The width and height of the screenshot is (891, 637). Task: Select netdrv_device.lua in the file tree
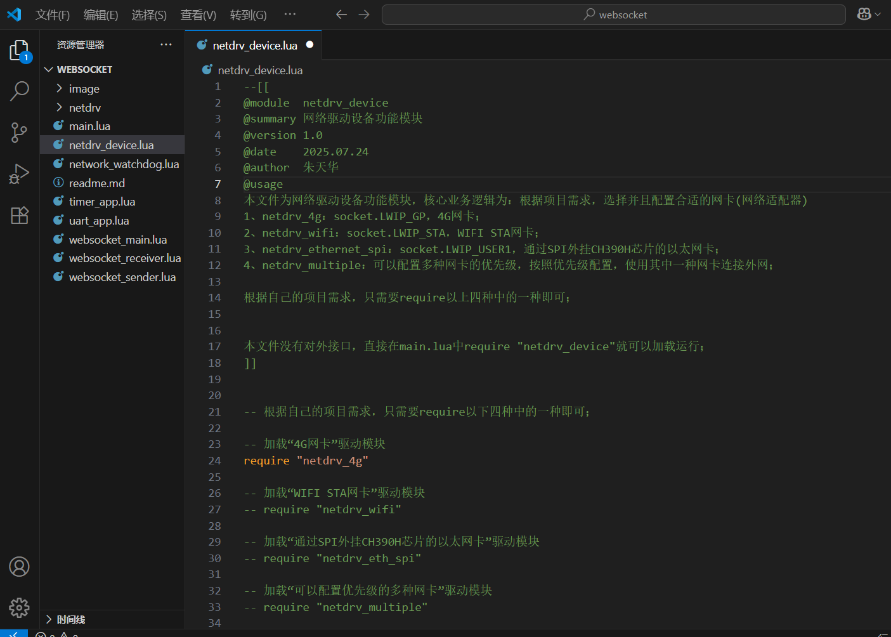(x=112, y=145)
